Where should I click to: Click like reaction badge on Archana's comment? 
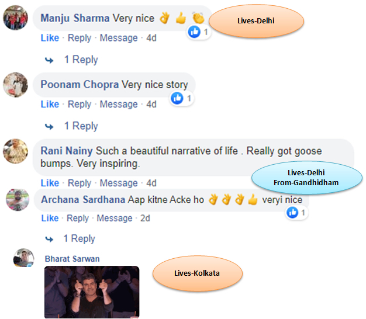(296, 213)
